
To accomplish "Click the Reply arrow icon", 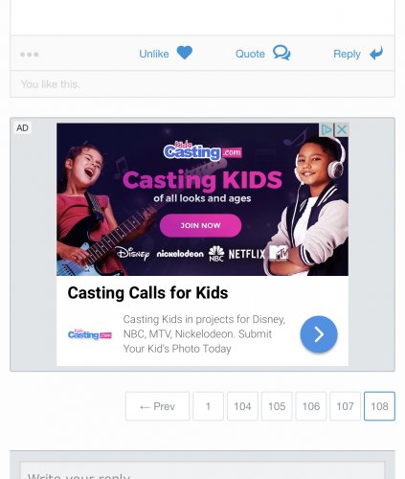I will coord(376,54).
